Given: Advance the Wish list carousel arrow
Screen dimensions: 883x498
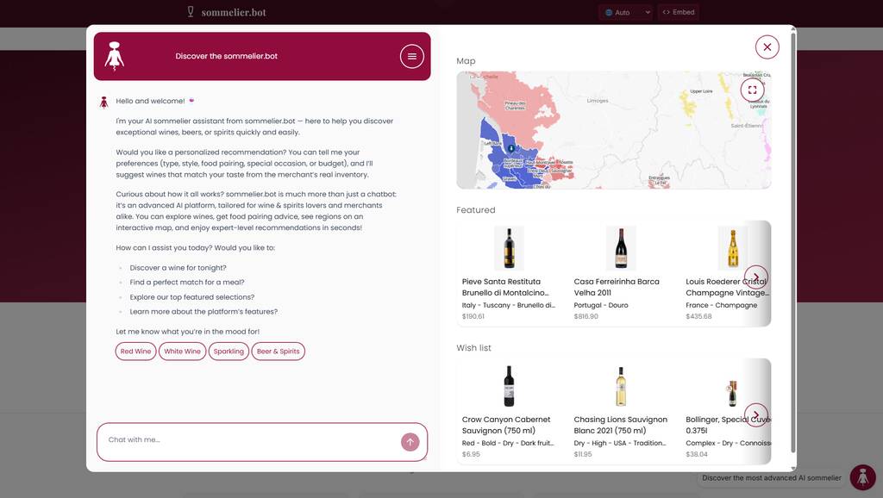Looking at the screenshot, I should coord(756,414).
